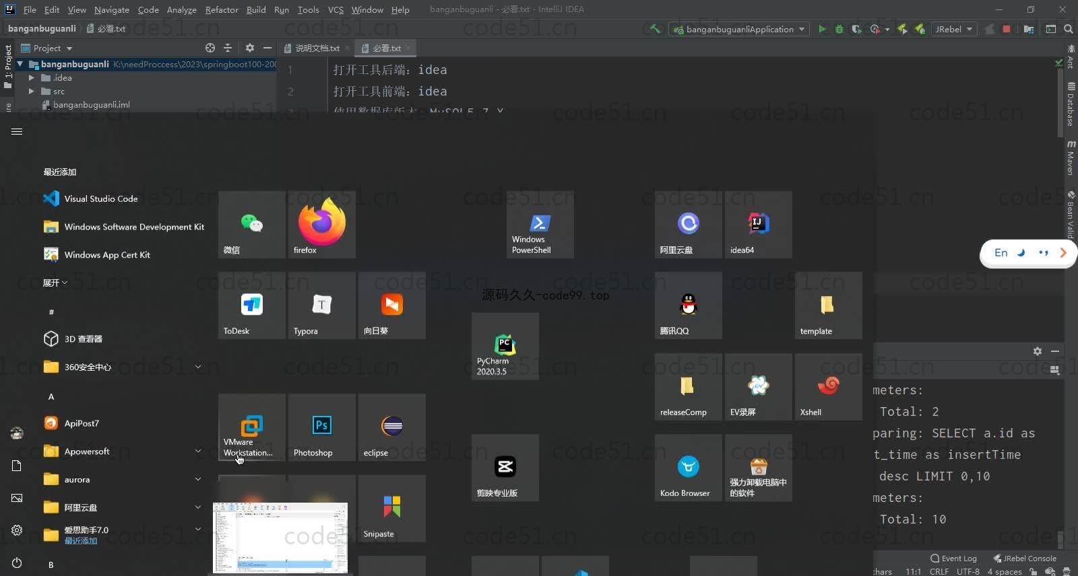Toggle the moon half-width icon in IME bar

[1021, 253]
